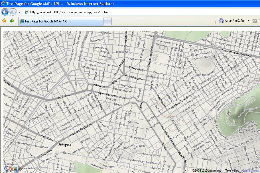Click the Ιπποκράτους street label
The width and height of the screenshot is (260, 173).
pyautogui.click(x=188, y=109)
